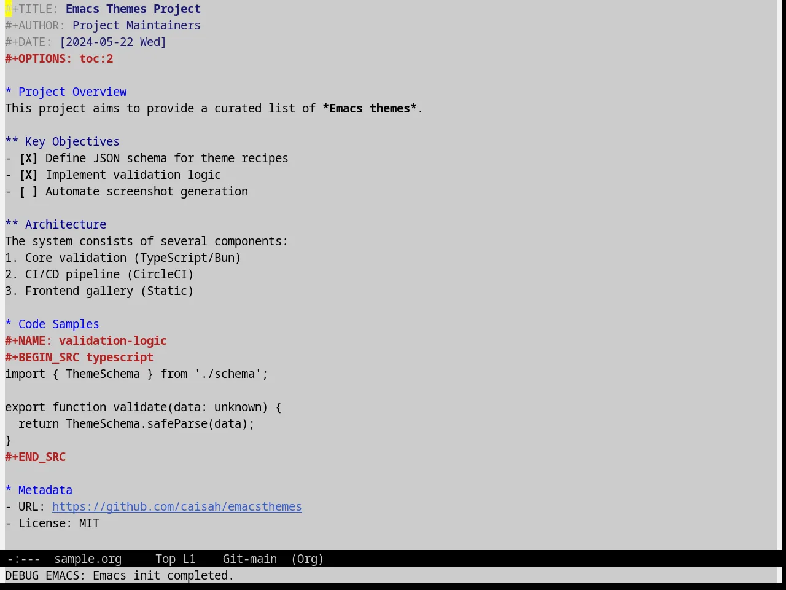This screenshot has height=590, width=786.
Task: Open the github.com/caisah/emacsthemes link
Action: click(177, 507)
